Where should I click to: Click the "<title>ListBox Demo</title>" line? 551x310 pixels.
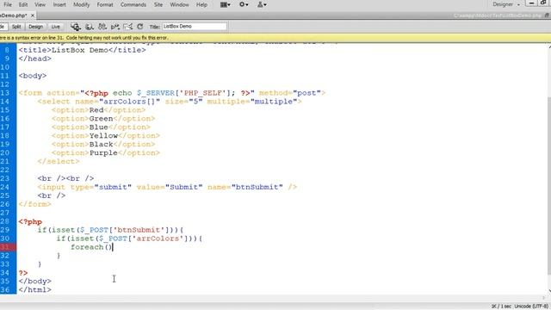pos(83,50)
